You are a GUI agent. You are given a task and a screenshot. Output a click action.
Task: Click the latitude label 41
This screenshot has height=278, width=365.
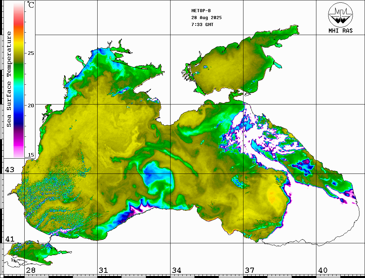pos(10,239)
